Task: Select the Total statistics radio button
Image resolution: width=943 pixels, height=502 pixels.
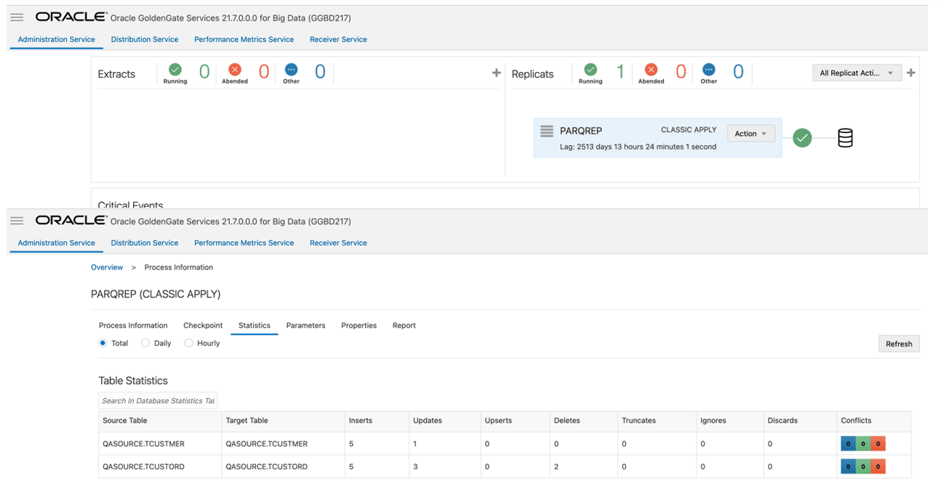Action: tap(103, 343)
